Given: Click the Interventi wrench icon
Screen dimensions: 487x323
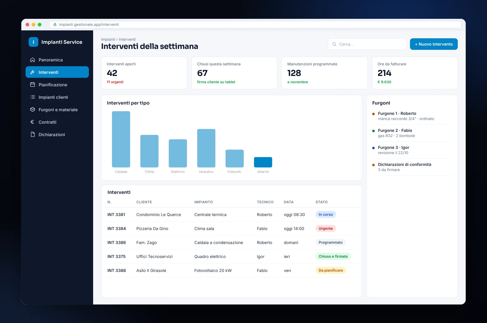Looking at the screenshot, I should 33,72.
